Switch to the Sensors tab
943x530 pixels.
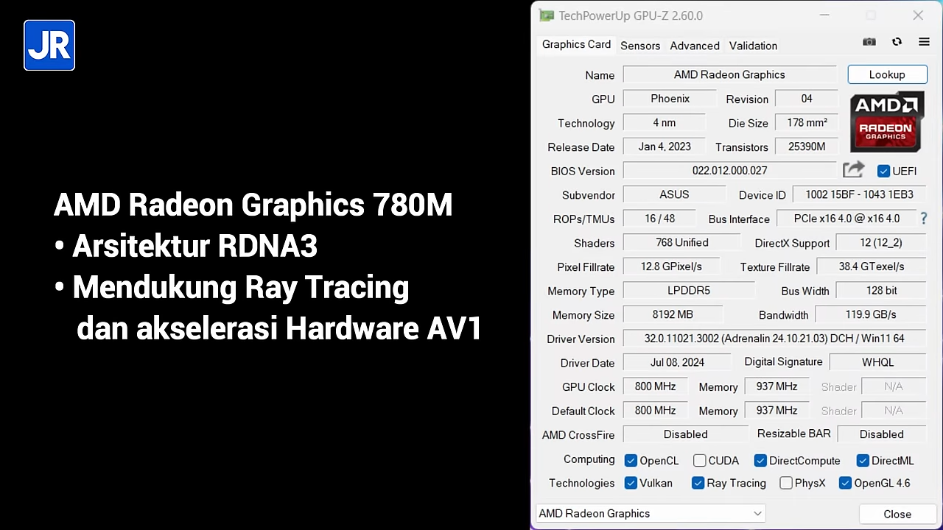coord(639,46)
